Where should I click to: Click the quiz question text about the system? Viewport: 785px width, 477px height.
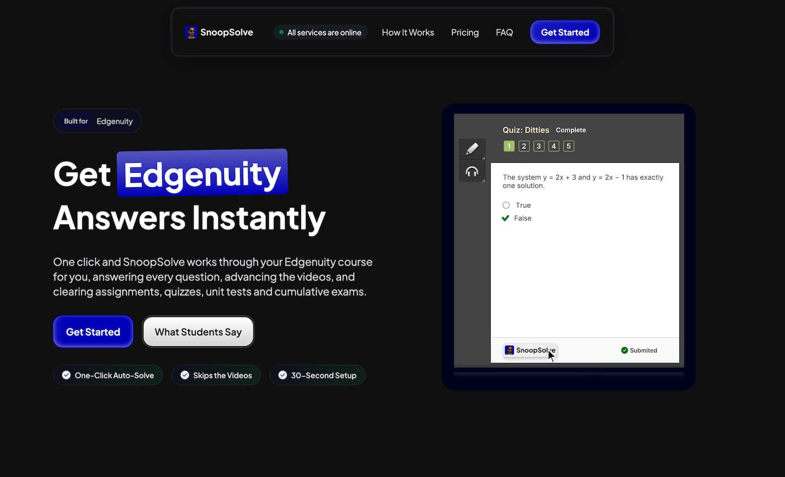(583, 181)
